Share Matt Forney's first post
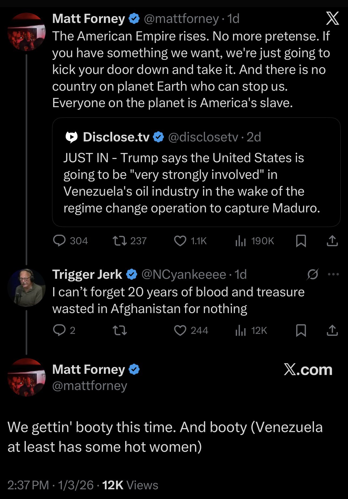Viewport: 348px width, 499px height. [332, 241]
